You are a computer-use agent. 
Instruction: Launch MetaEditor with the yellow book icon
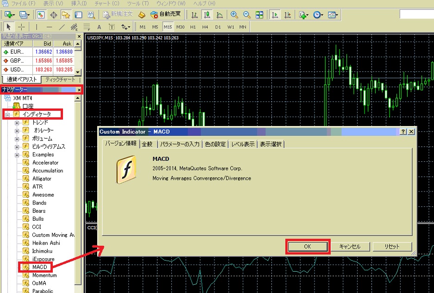(142, 15)
